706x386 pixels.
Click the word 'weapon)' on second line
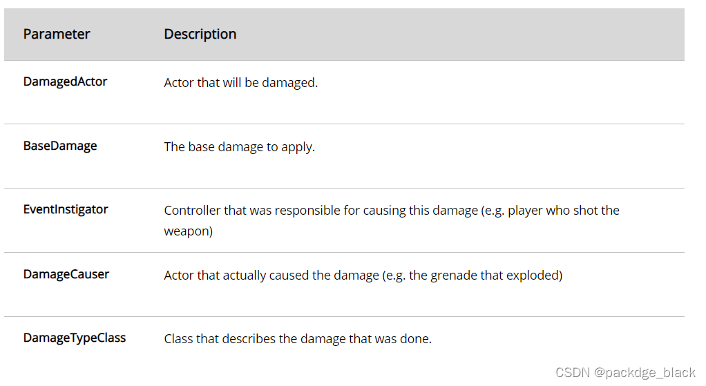click(x=188, y=231)
